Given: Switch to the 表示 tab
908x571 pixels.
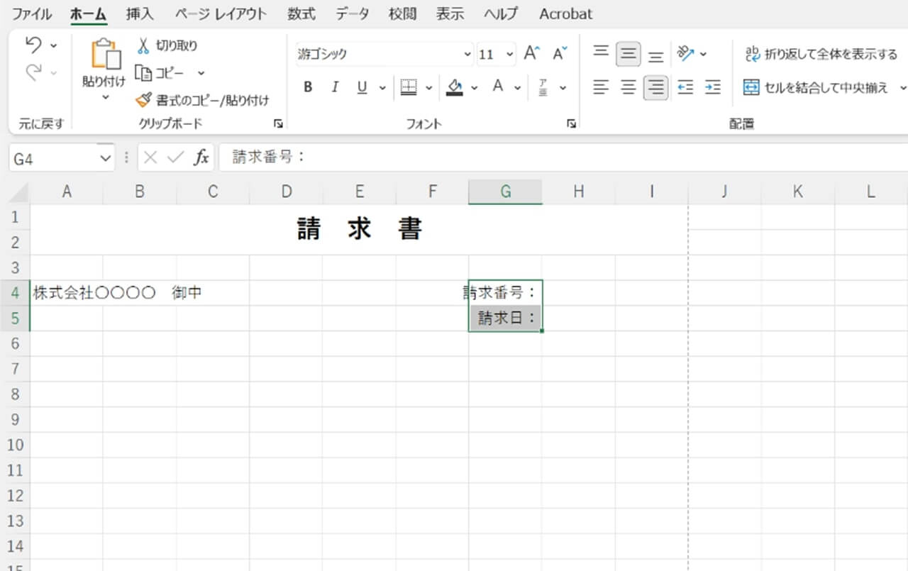Looking at the screenshot, I should (450, 13).
